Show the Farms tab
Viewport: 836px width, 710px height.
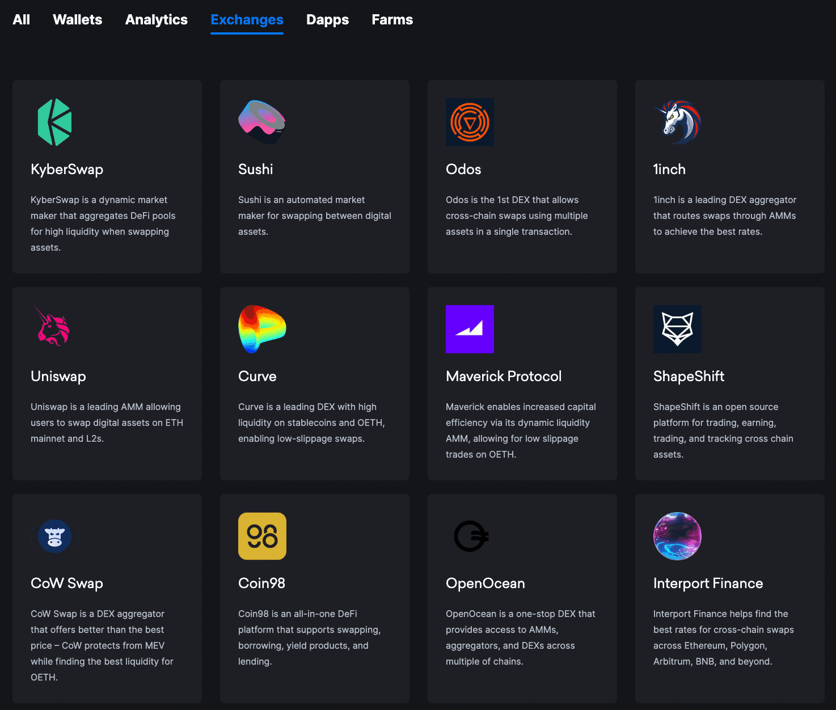pyautogui.click(x=392, y=20)
